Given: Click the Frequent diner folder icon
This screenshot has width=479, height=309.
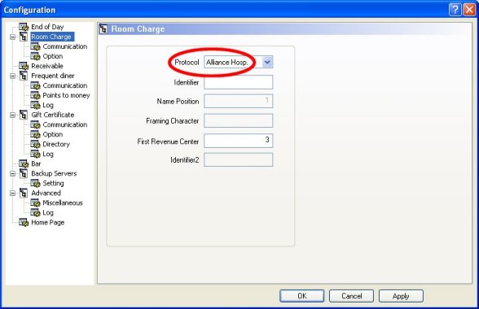Looking at the screenshot, I should pos(24,76).
